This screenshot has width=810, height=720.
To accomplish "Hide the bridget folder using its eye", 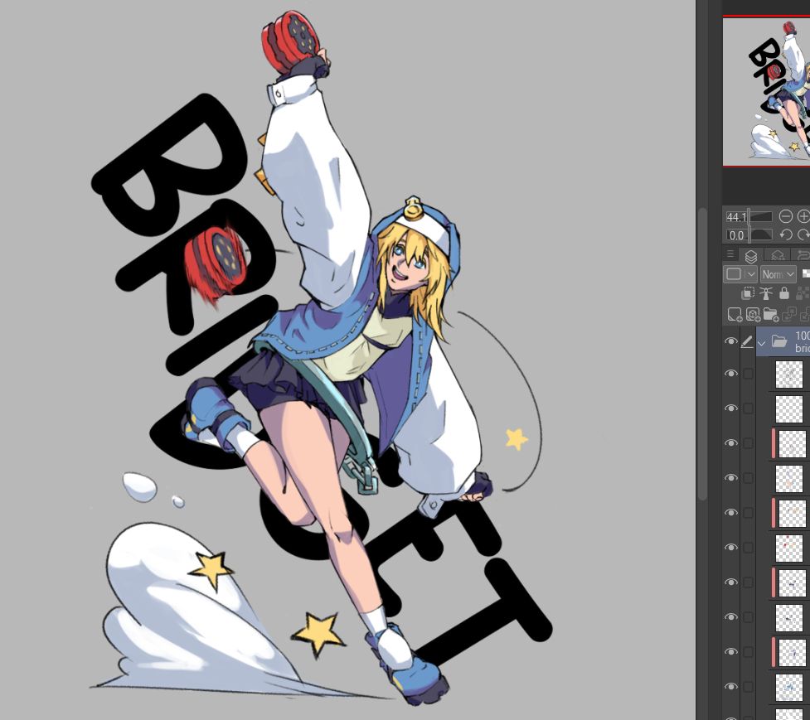I will [730, 341].
